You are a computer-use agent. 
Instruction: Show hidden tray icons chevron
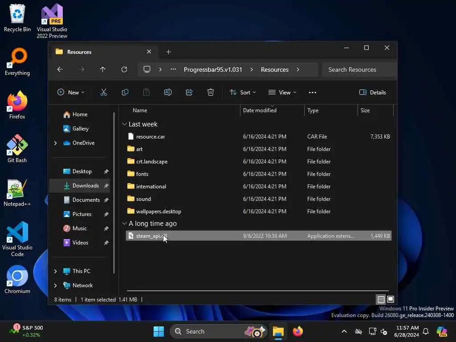pos(344,331)
